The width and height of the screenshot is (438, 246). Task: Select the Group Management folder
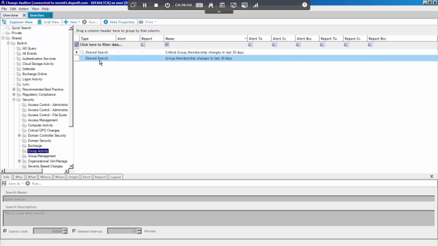(x=42, y=156)
